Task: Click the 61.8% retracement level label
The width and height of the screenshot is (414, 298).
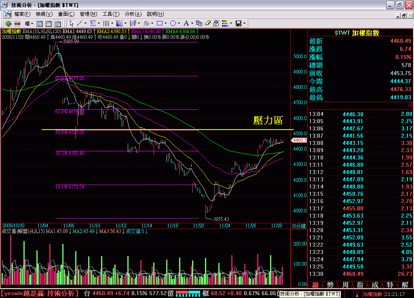Action: [70, 112]
